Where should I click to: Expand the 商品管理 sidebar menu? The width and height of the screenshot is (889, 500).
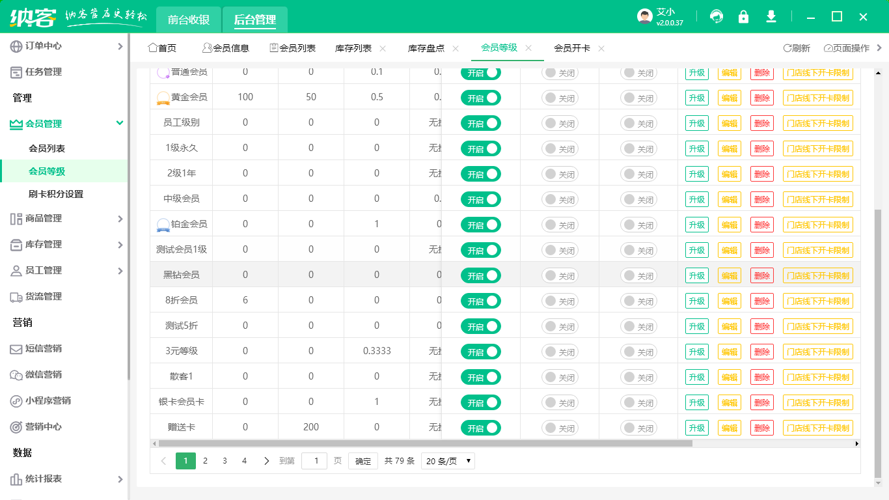coord(65,219)
